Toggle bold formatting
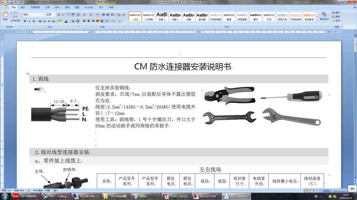This screenshot has height=200, width=357. (x=25, y=21)
